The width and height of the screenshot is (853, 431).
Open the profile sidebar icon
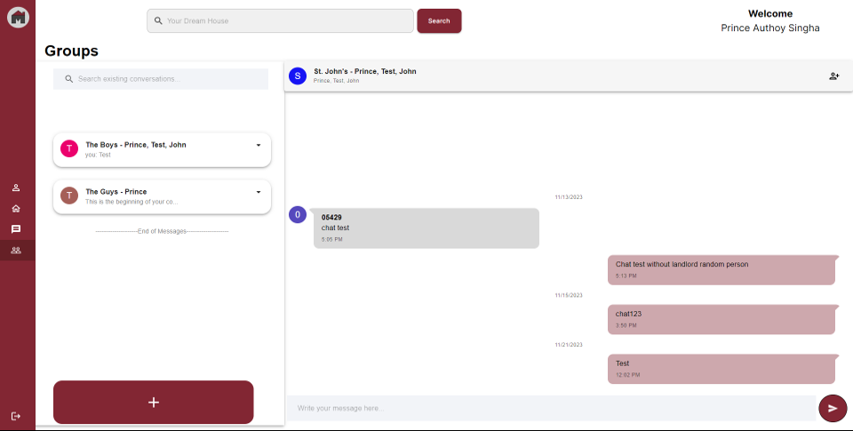16,188
